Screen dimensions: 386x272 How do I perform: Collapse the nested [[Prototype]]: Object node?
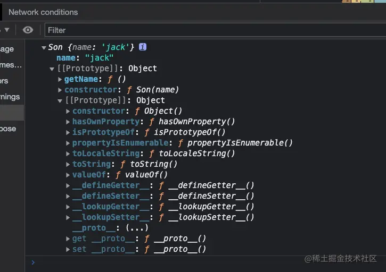tap(60, 100)
